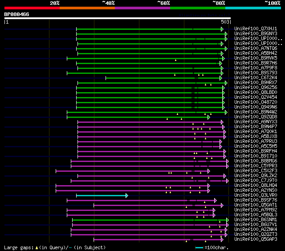Select the UniRef100_A9NYX3 label

tap(256, 122)
